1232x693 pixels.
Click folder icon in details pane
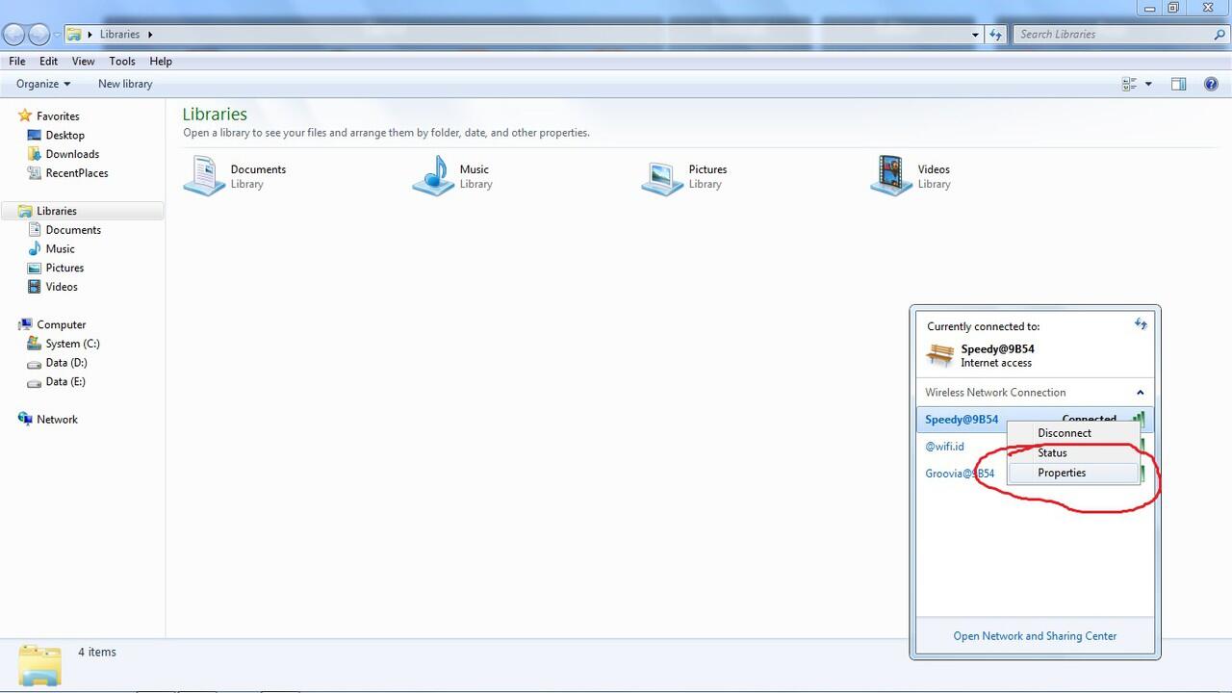coord(39,665)
